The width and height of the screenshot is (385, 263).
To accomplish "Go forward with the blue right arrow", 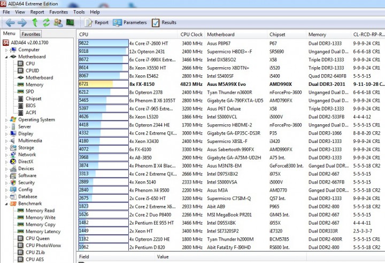I will (22, 23).
